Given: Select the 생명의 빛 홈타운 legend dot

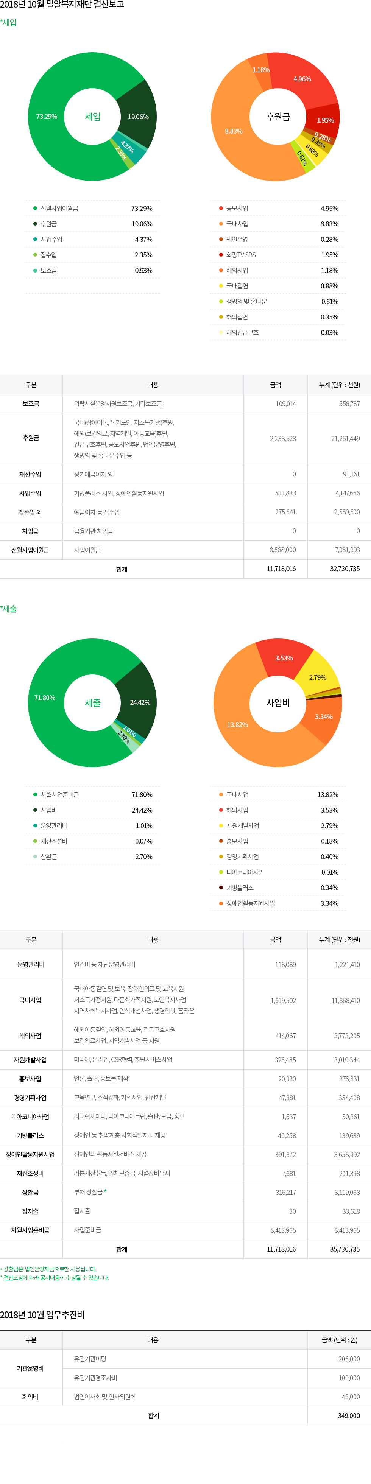Looking at the screenshot, I should point(221,302).
